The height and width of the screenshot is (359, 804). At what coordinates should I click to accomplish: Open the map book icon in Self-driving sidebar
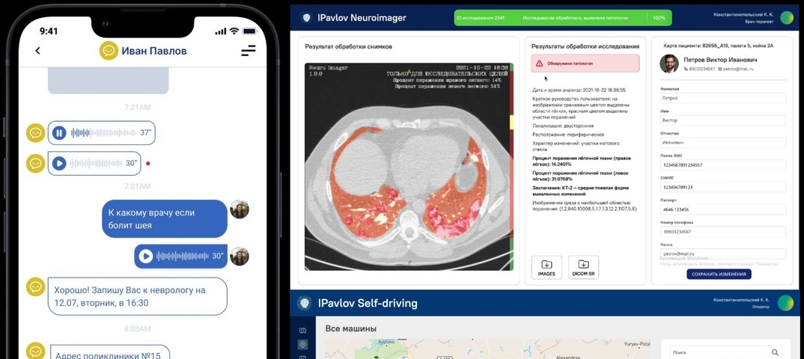[302, 331]
